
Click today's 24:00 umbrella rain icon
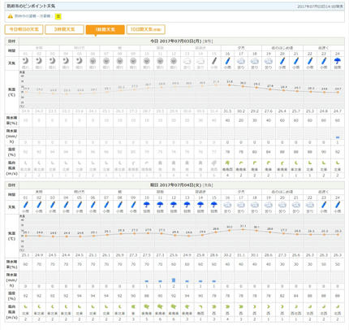[338, 61]
